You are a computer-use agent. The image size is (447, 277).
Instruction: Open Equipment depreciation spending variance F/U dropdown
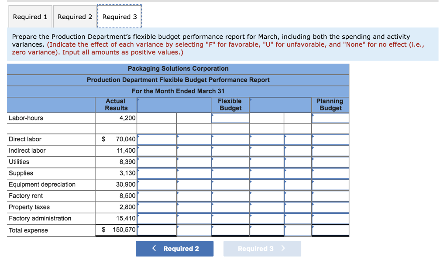coord(194,185)
